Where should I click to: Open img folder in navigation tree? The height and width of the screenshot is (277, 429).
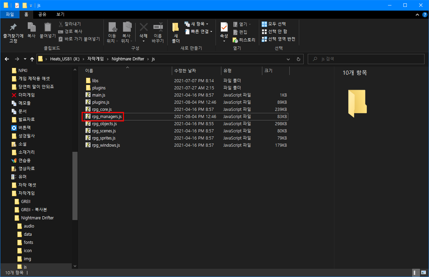coord(27,259)
